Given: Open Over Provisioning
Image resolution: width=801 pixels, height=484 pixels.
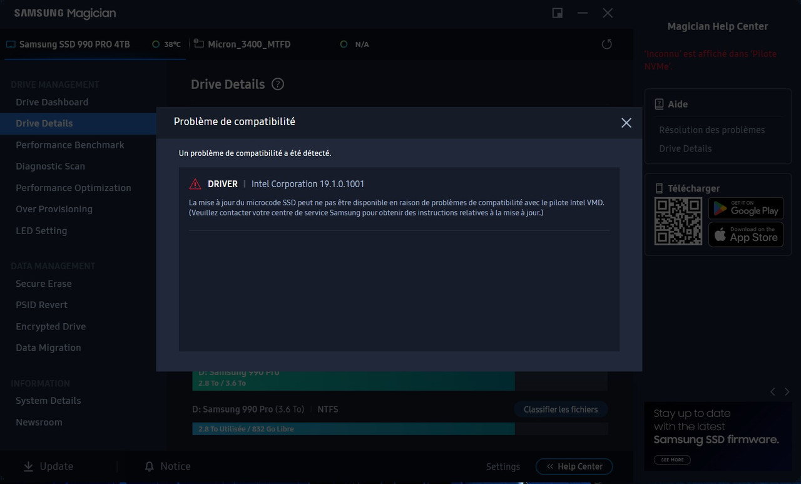Looking at the screenshot, I should click(54, 209).
